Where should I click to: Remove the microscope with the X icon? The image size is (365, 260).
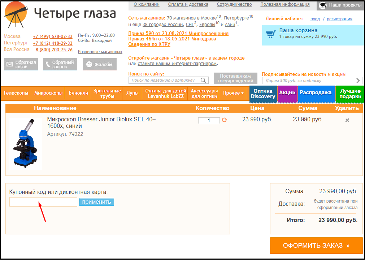[x=347, y=120]
